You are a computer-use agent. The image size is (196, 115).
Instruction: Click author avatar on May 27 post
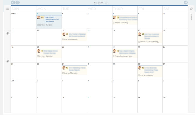64,68
